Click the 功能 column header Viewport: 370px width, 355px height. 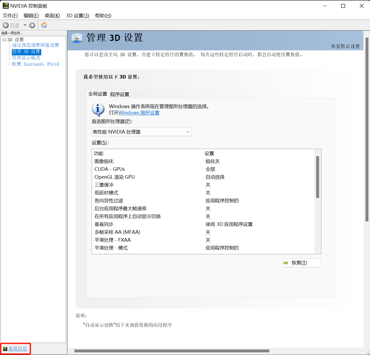pos(148,153)
